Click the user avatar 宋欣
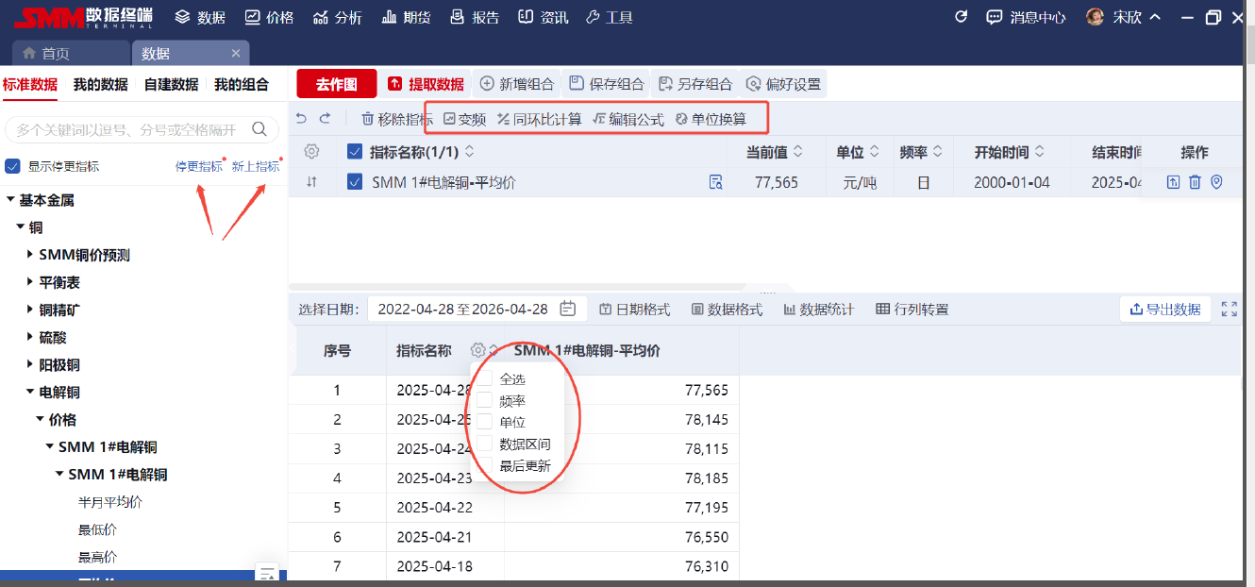 tap(1095, 17)
